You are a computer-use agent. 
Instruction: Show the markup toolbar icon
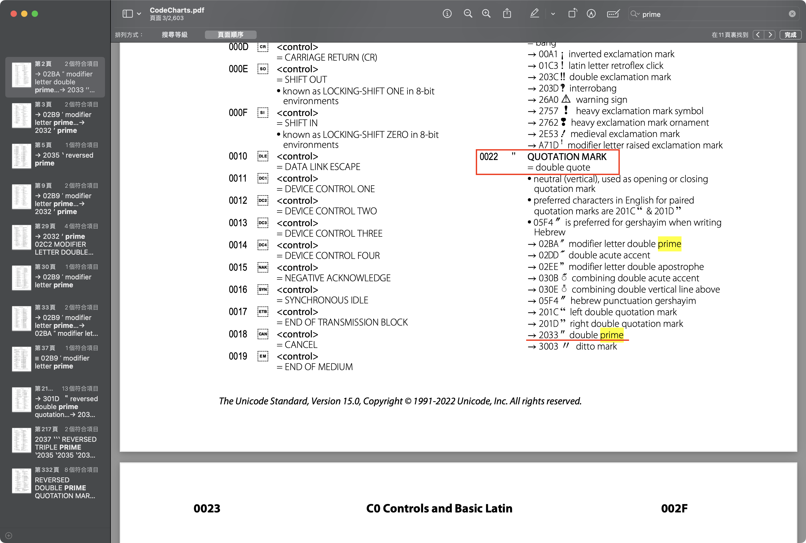point(591,14)
